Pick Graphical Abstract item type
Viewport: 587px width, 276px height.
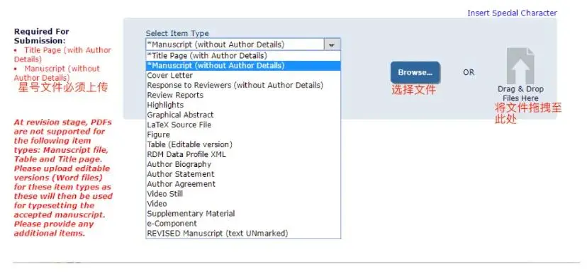pyautogui.click(x=243, y=115)
